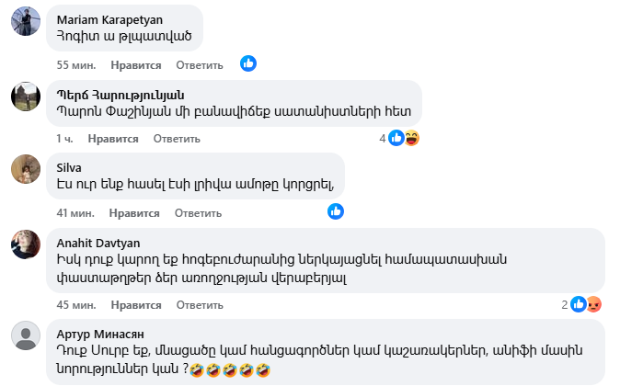
Task: Click Нравится under Պերճ Հարությունյան's comment
Action: (113, 139)
